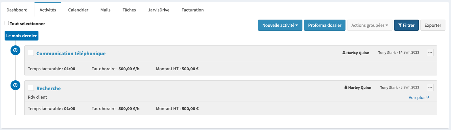Screen dimensions: 451x130
Task: Click person icon next to Harley Quinn, 14 avril
Action: 344,53
